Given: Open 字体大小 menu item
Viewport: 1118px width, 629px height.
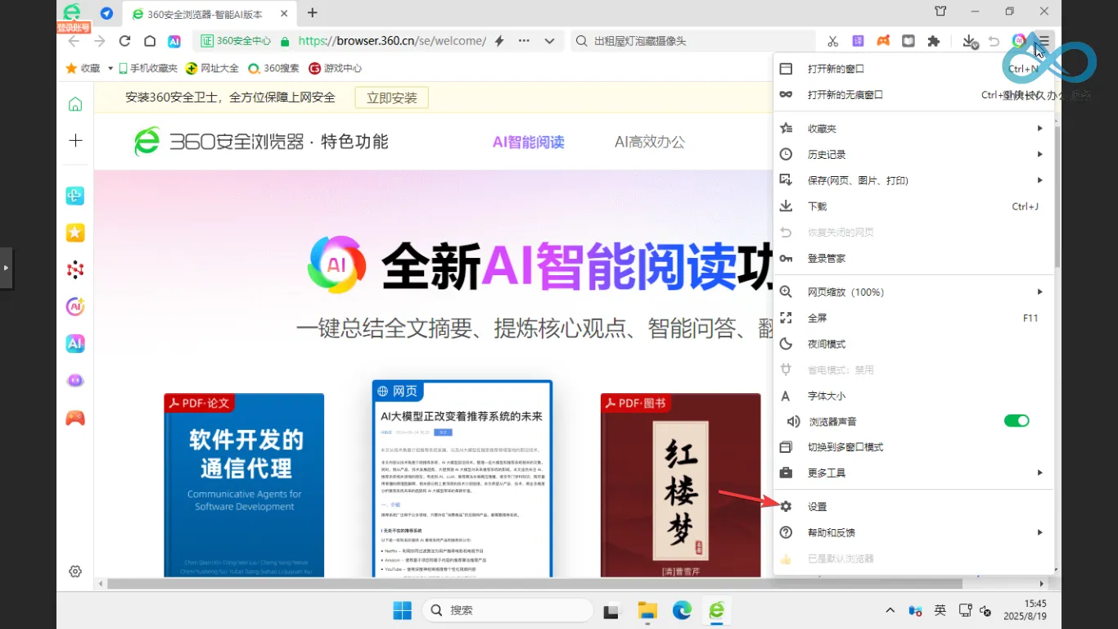Looking at the screenshot, I should pyautogui.click(x=913, y=396).
